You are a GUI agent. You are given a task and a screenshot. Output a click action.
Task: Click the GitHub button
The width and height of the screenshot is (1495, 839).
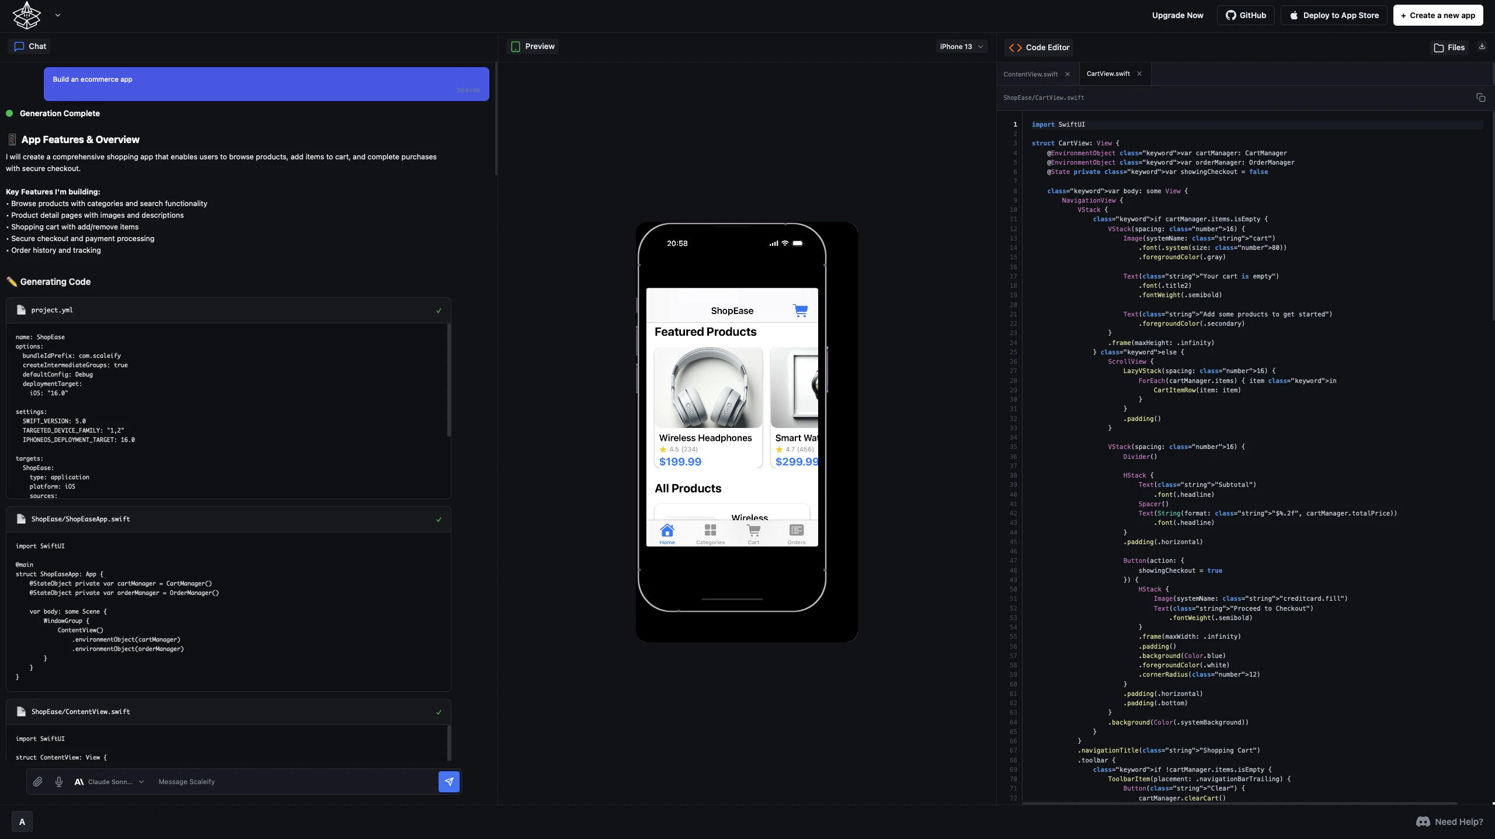[1246, 15]
